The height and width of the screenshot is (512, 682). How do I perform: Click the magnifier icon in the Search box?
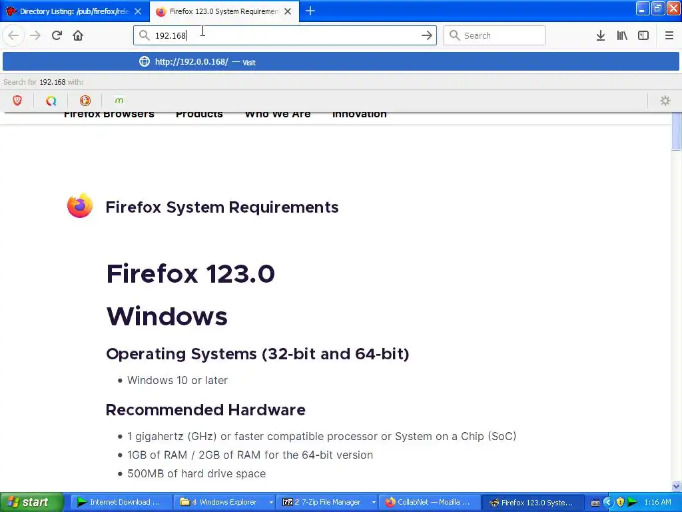(454, 35)
